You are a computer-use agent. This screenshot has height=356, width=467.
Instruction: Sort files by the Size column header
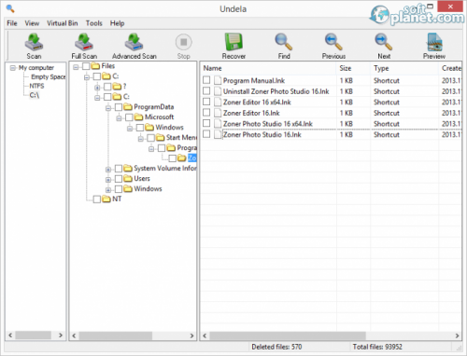[353, 68]
